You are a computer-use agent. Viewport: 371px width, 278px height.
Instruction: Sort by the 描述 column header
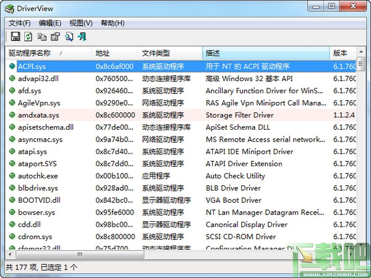tap(266, 53)
